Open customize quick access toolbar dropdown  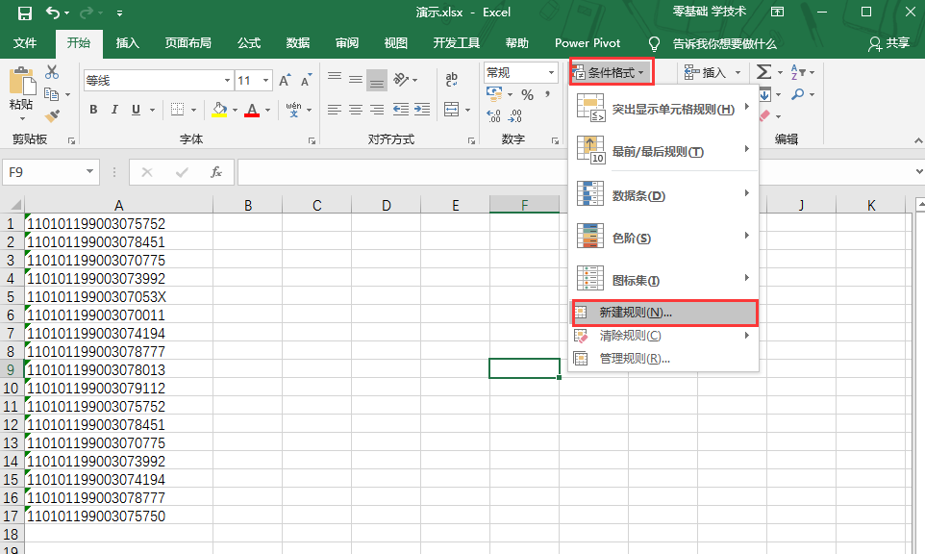pos(120,13)
